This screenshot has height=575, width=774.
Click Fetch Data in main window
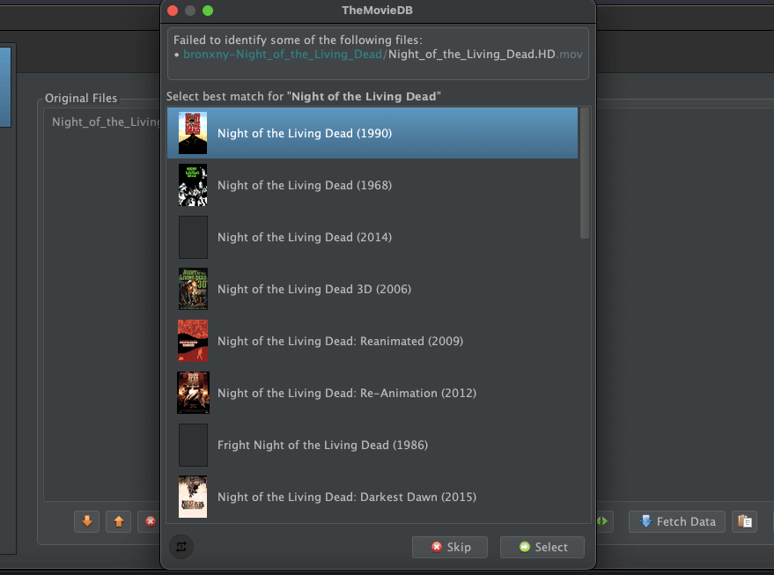[x=677, y=521]
